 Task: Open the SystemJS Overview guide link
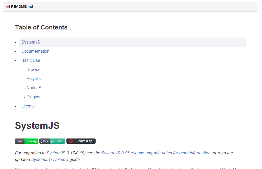pyautogui.click(x=50, y=159)
